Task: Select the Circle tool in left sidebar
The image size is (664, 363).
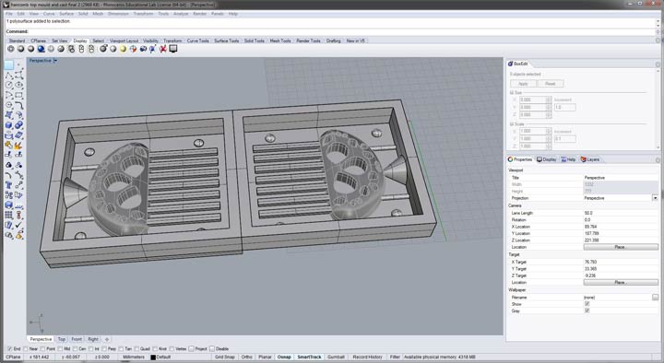Action: (8, 85)
